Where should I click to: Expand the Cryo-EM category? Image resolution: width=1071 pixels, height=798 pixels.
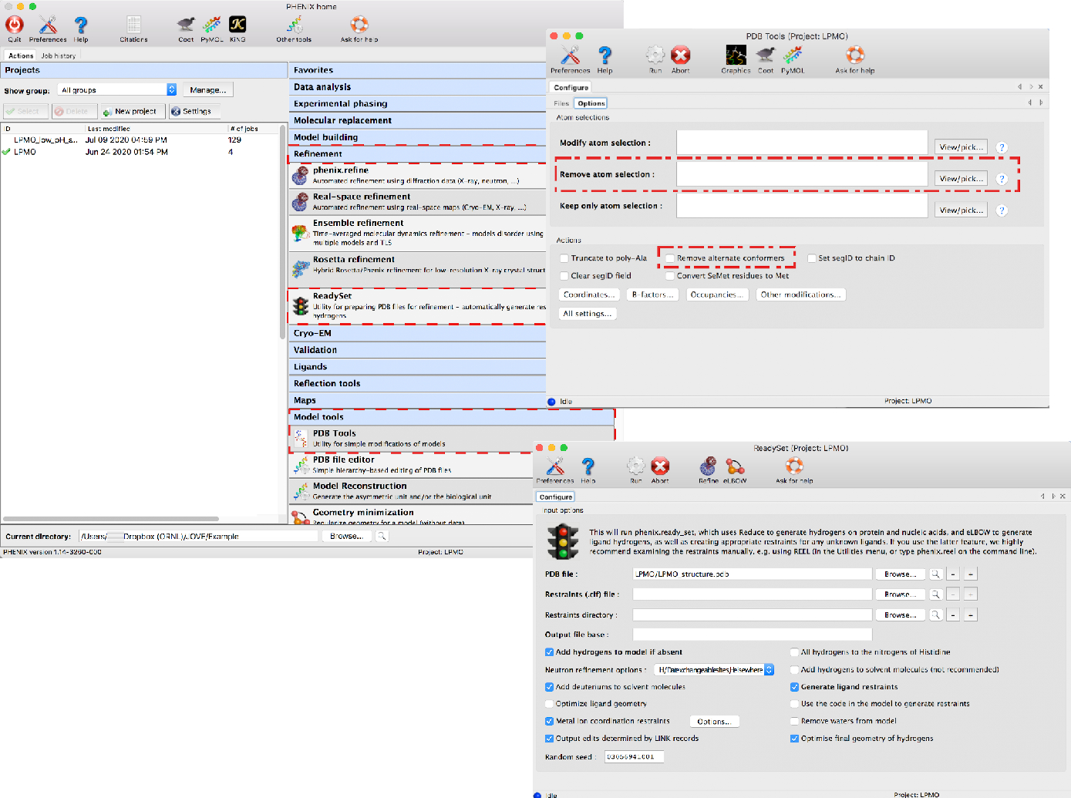[x=417, y=333]
